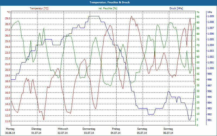Viewport: 217px width, 136px height.
Task: Click the 16,0 temperature axis value
Action: [x=8, y=93]
